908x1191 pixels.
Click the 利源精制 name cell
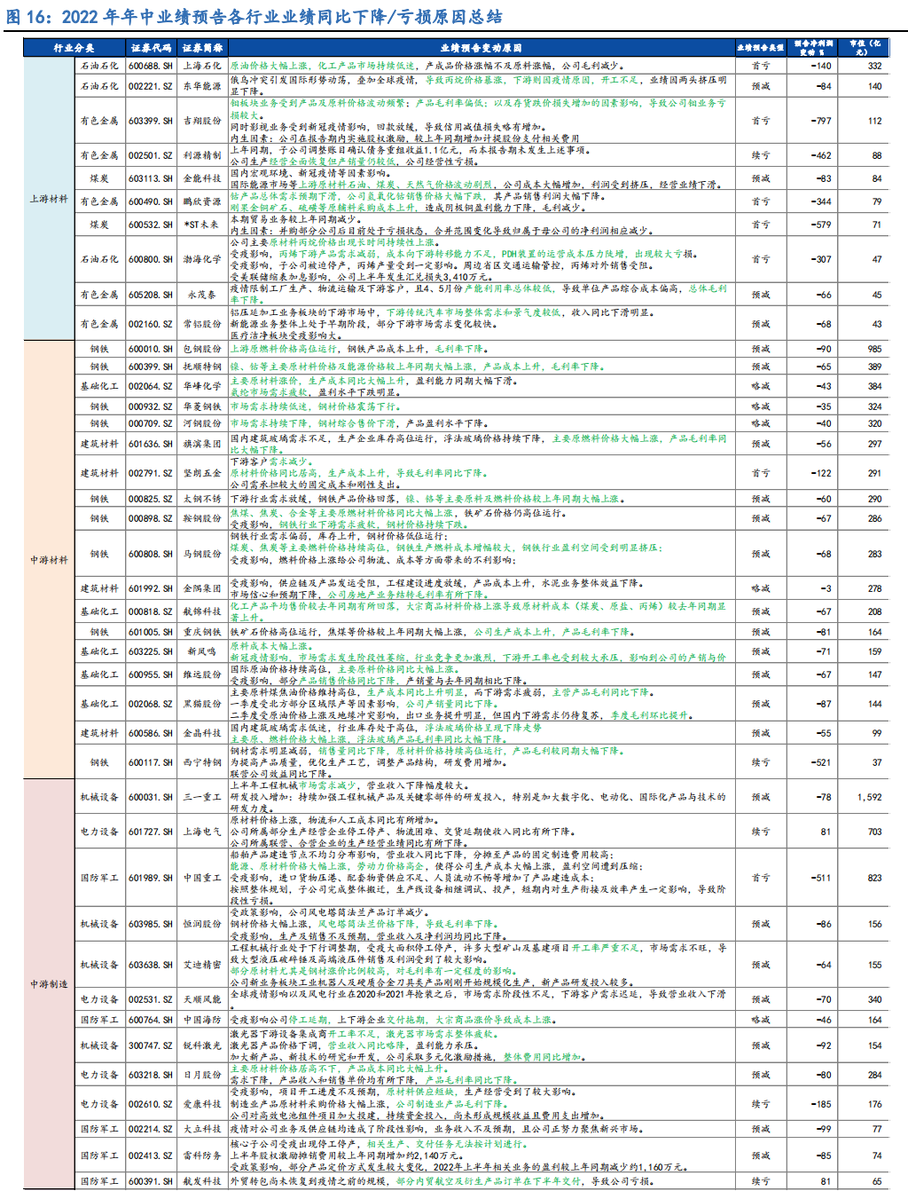coord(202,155)
